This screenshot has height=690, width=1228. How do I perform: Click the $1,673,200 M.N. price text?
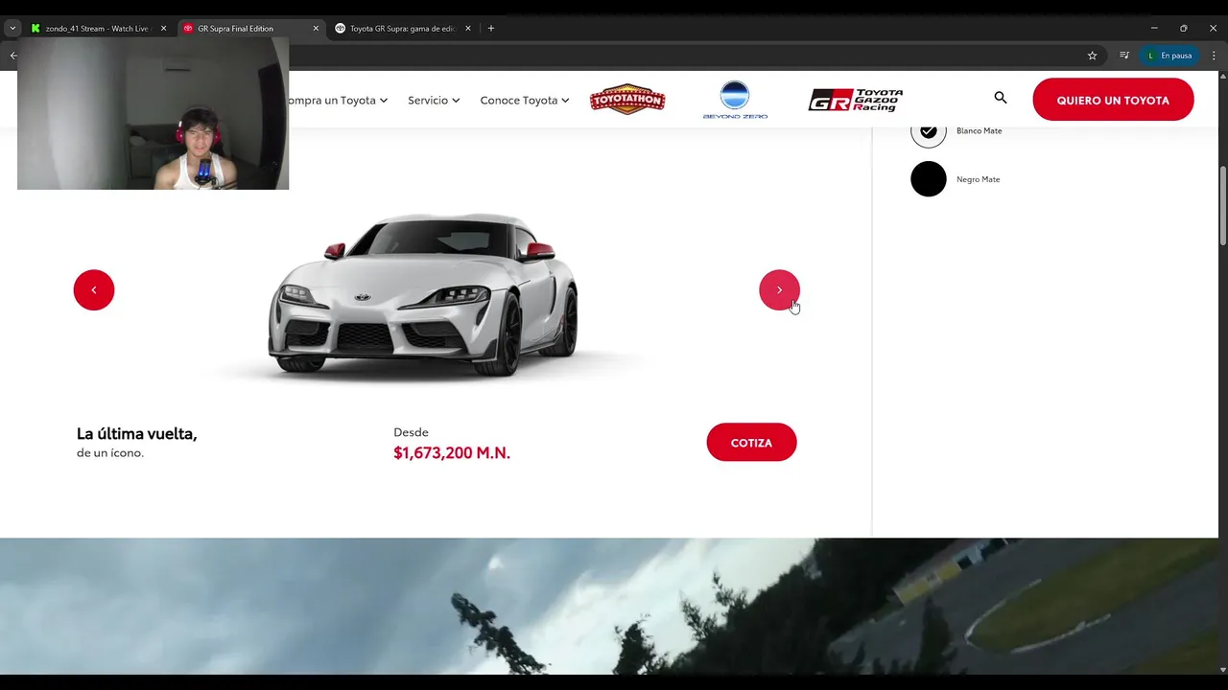click(x=452, y=452)
